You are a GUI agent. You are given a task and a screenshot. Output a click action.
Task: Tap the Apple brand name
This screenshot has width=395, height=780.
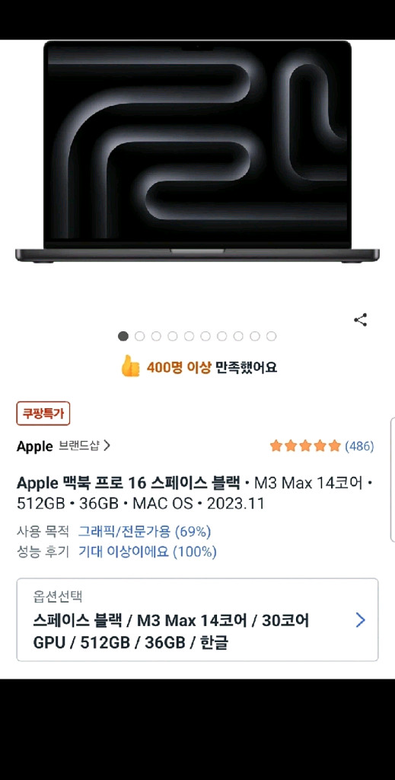tap(35, 446)
